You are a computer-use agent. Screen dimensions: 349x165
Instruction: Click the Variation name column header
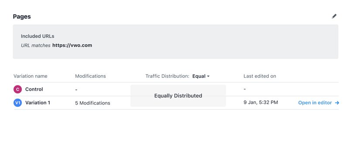tap(31, 76)
